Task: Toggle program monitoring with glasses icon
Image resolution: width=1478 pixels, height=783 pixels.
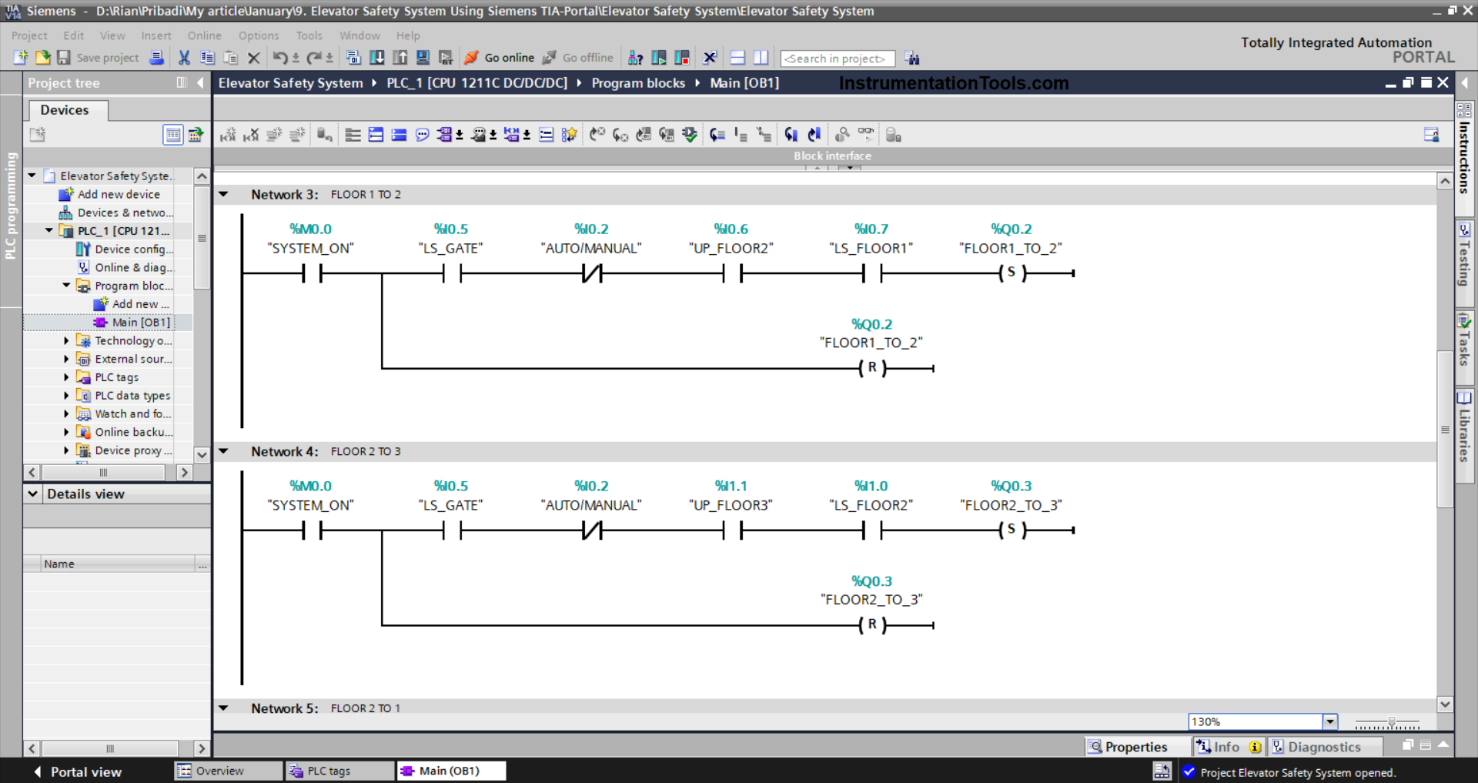Action: click(x=866, y=135)
